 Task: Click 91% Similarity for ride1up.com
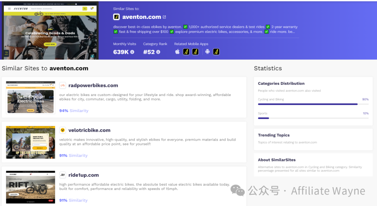tap(73, 200)
